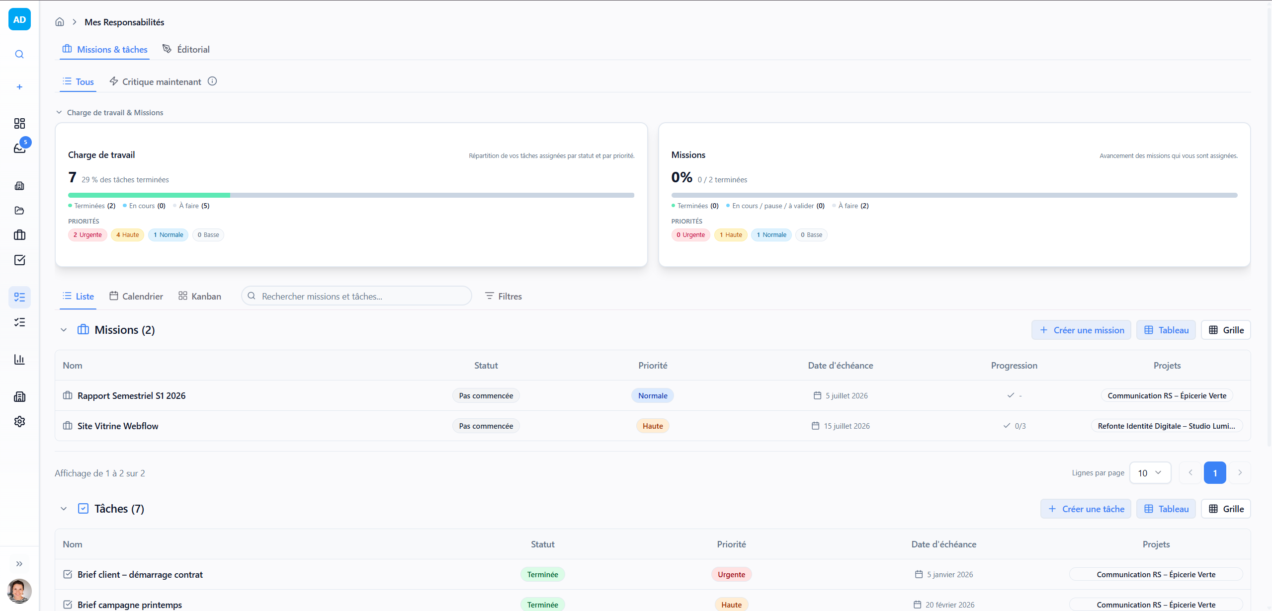Open inbox icon with 5 badge
The height and width of the screenshot is (611, 1272).
(x=20, y=148)
